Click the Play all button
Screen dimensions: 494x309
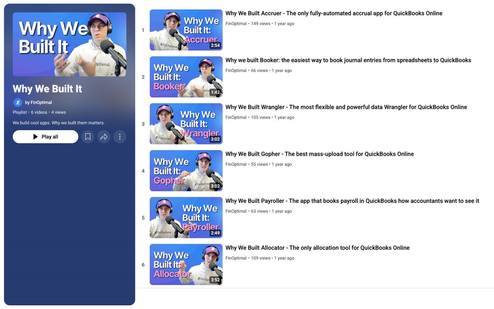[x=45, y=137]
